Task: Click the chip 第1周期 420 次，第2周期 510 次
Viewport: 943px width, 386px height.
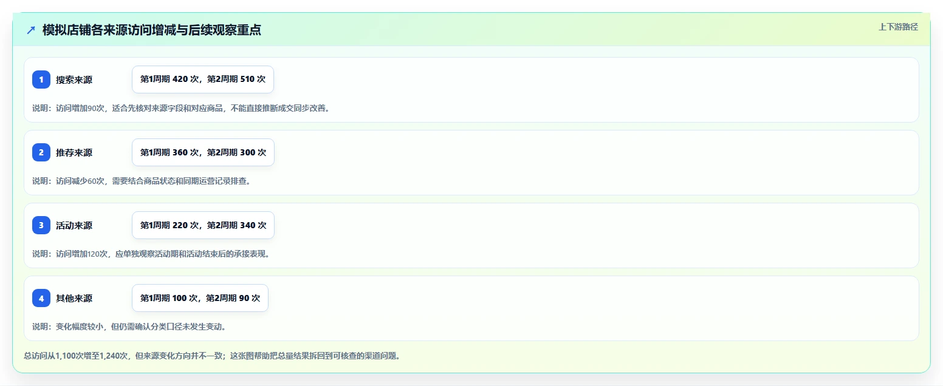Action: pyautogui.click(x=203, y=80)
